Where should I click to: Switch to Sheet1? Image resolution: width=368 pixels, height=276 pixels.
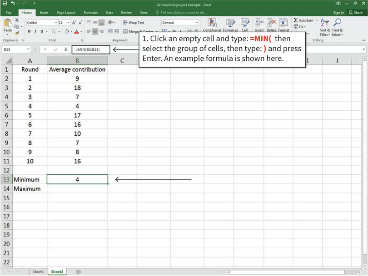pyautogui.click(x=39, y=271)
